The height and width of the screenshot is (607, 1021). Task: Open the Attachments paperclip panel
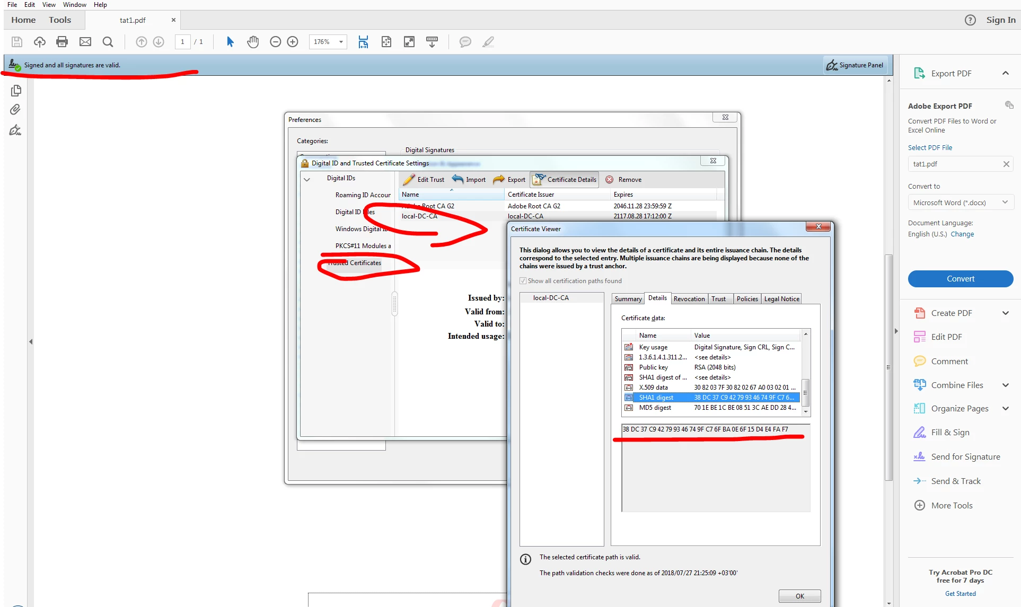(15, 110)
